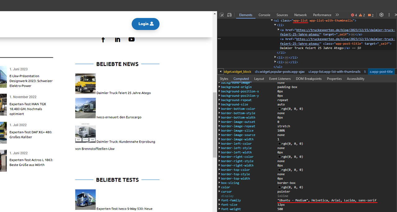Click the Iveco S-Way 530 test thumbnail
This screenshot has width=397, height=212.
(x=86, y=200)
